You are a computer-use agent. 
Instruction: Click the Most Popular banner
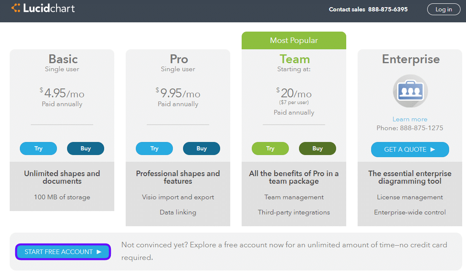point(294,40)
